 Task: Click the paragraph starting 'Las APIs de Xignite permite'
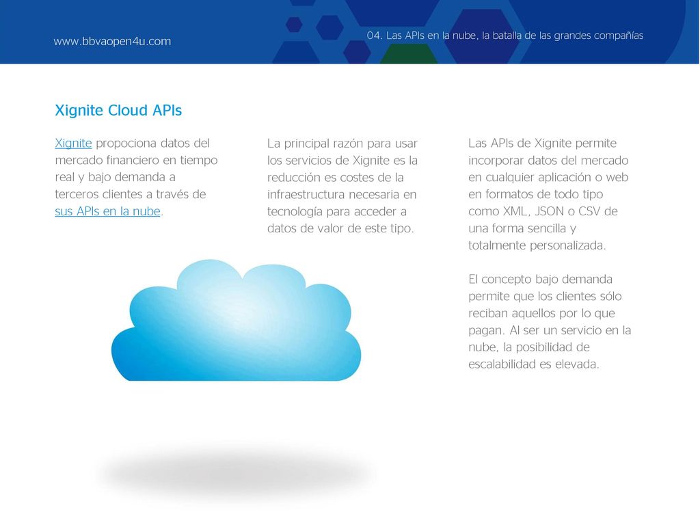548,194
